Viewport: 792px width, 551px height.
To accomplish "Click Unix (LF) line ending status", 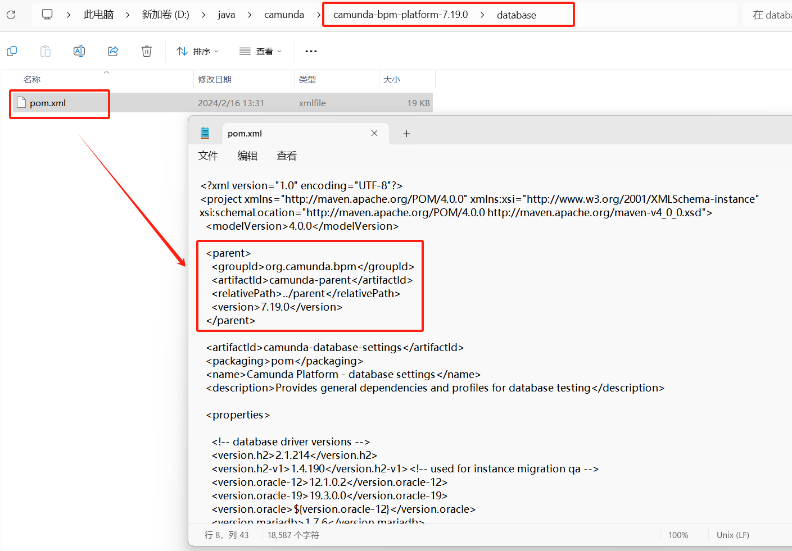I will 733,535.
